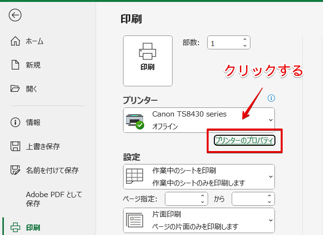Click the back arrow circle icon
The image size is (323, 235).
[15, 15]
